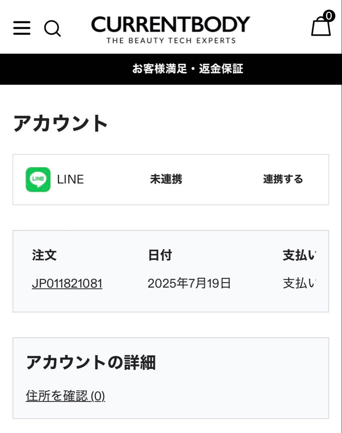
Task: Open the hamburger navigation menu
Action: (22, 28)
